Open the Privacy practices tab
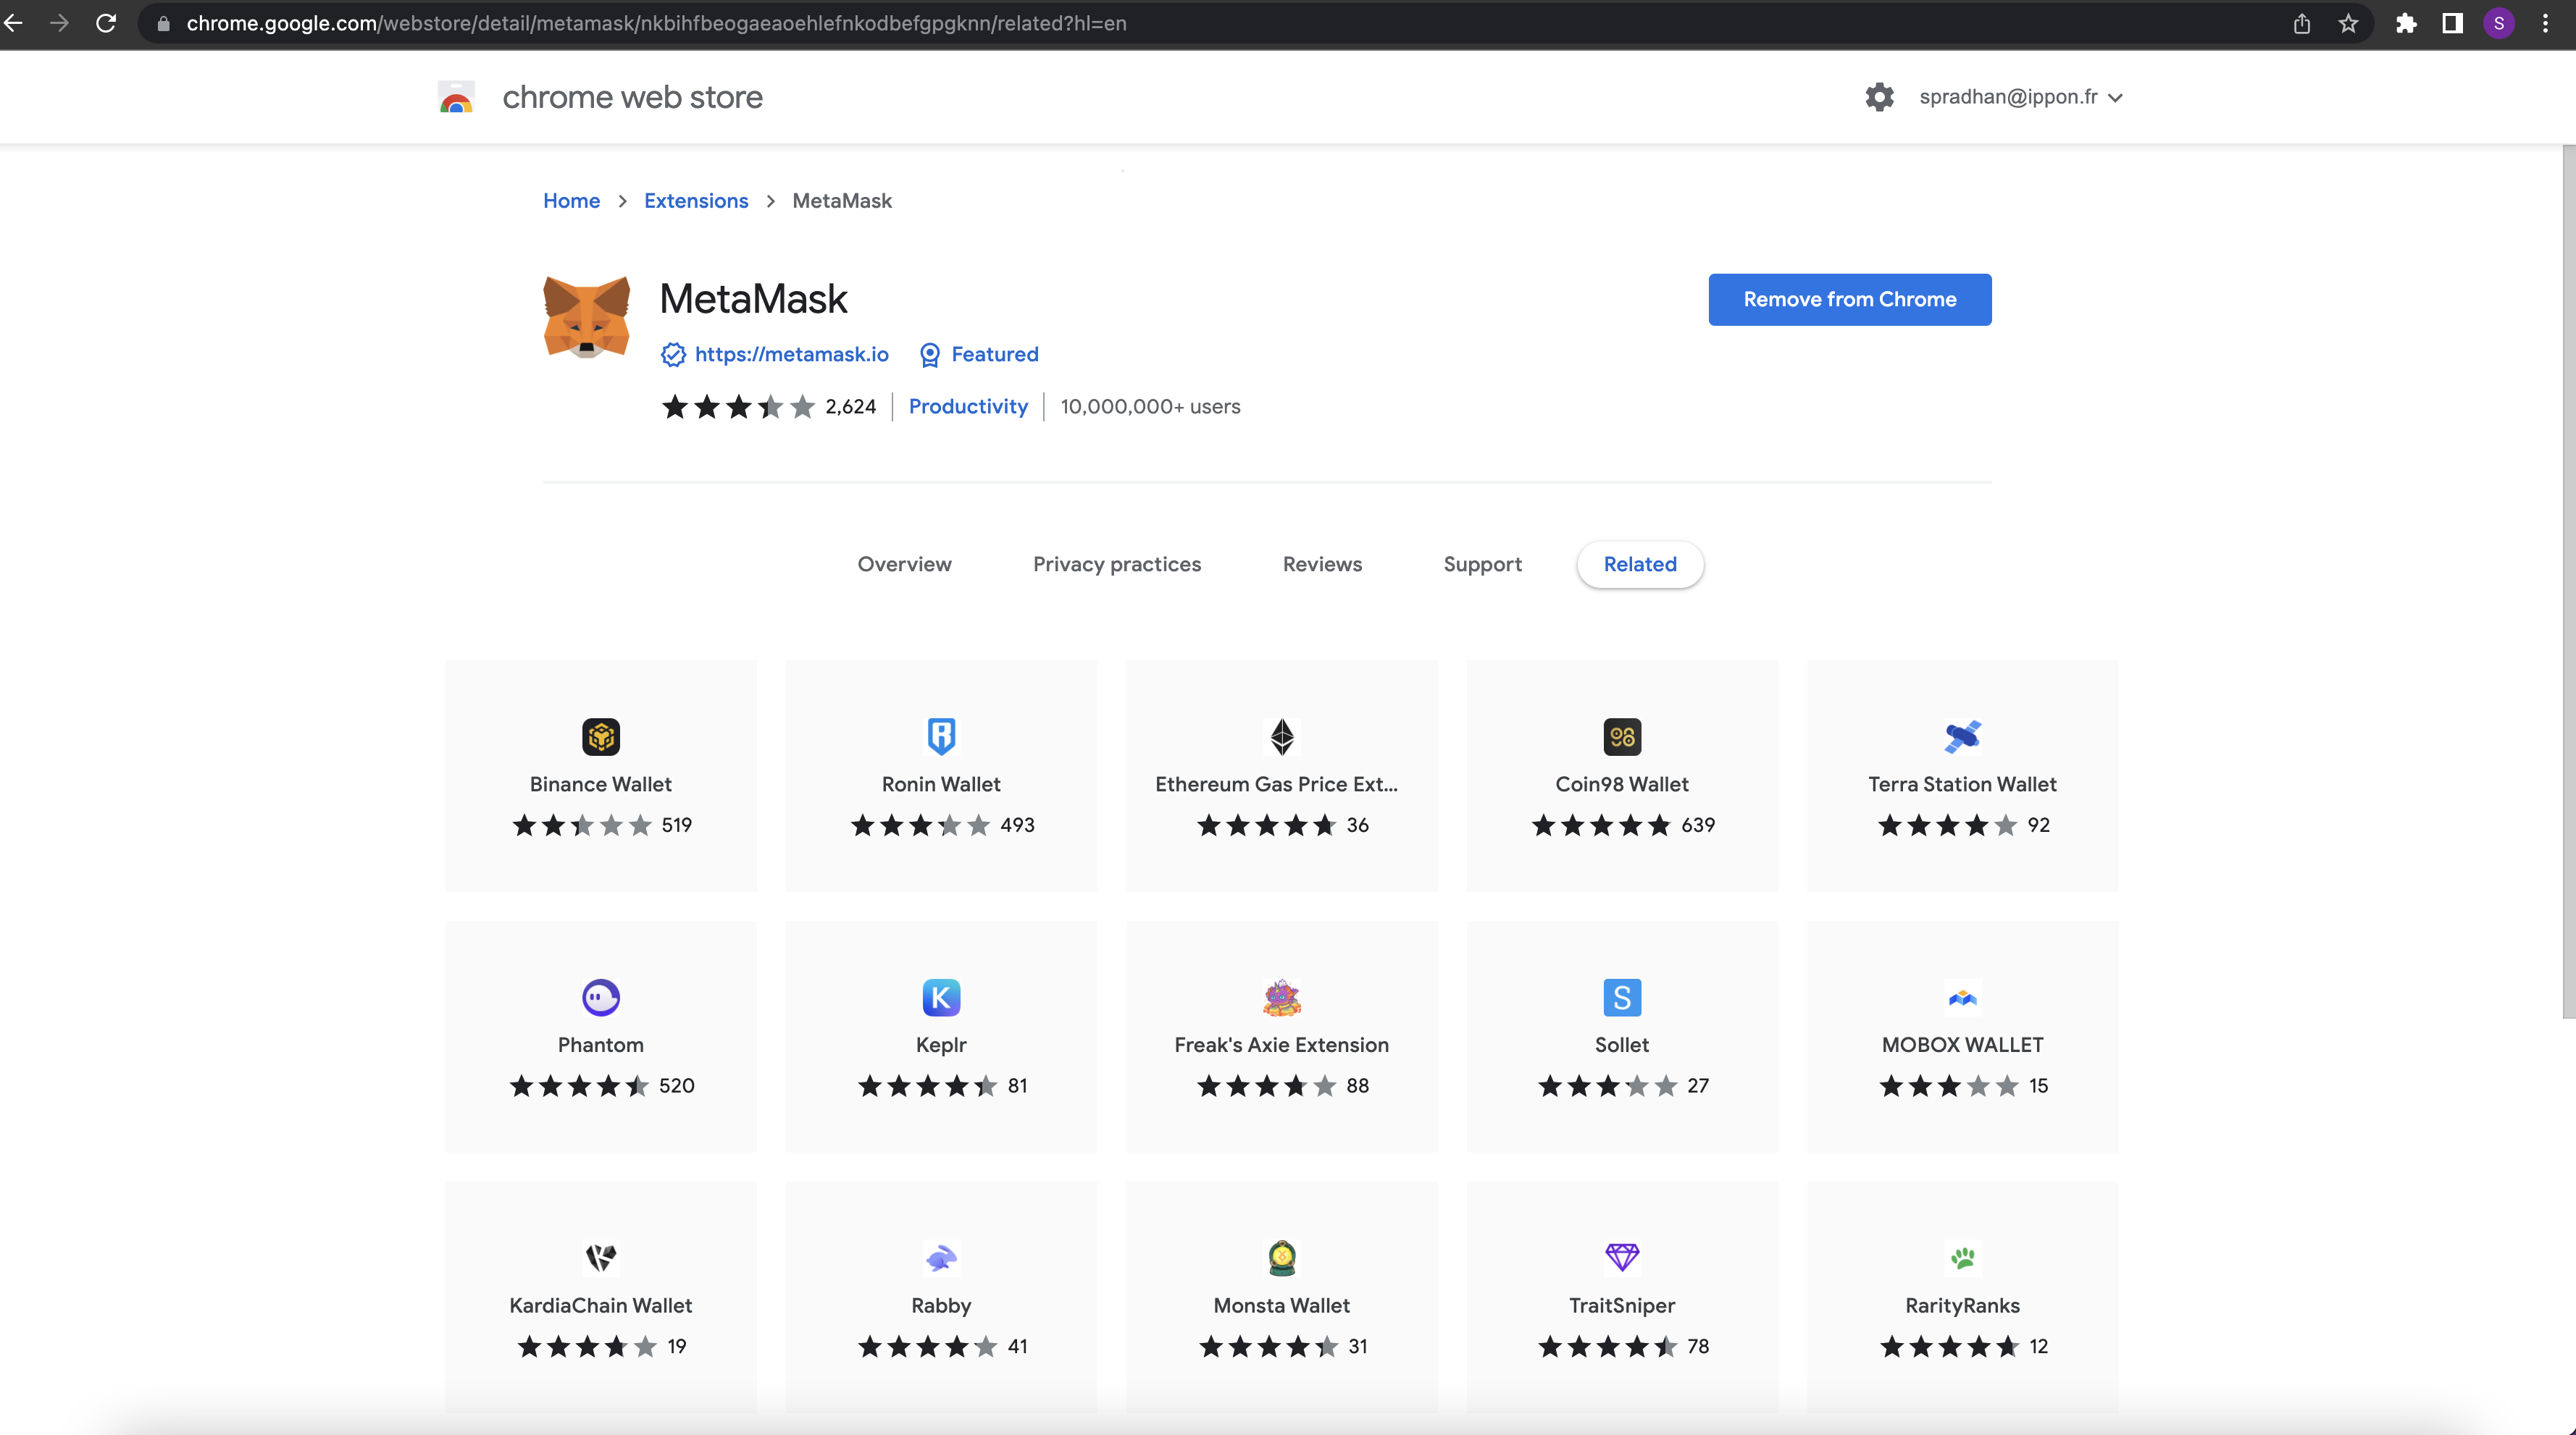Screen dimensions: 2576x1435 (x=1116, y=563)
